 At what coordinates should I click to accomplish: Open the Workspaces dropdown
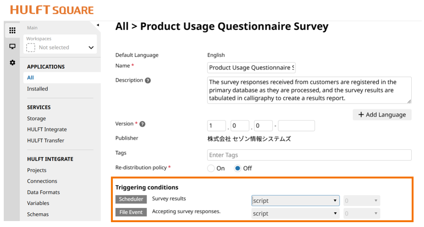point(60,47)
